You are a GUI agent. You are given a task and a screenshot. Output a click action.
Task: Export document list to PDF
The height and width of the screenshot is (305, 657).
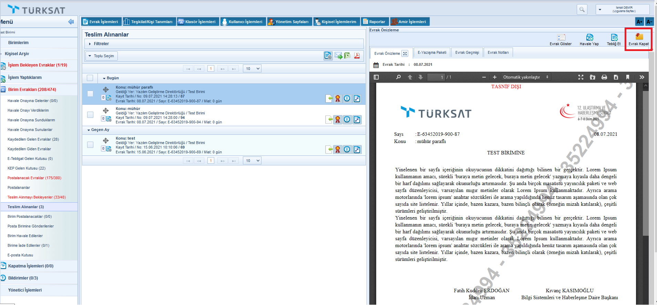(x=357, y=56)
